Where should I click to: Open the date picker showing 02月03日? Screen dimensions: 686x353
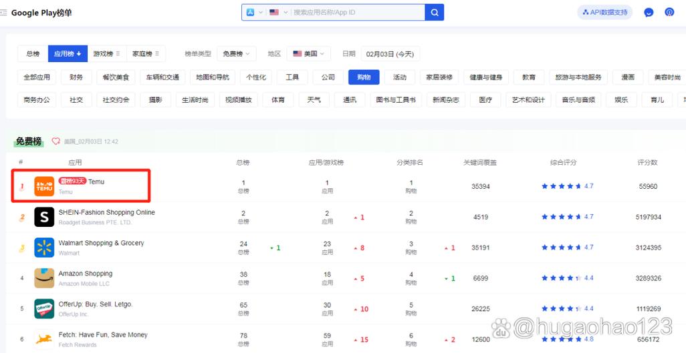[x=390, y=54]
